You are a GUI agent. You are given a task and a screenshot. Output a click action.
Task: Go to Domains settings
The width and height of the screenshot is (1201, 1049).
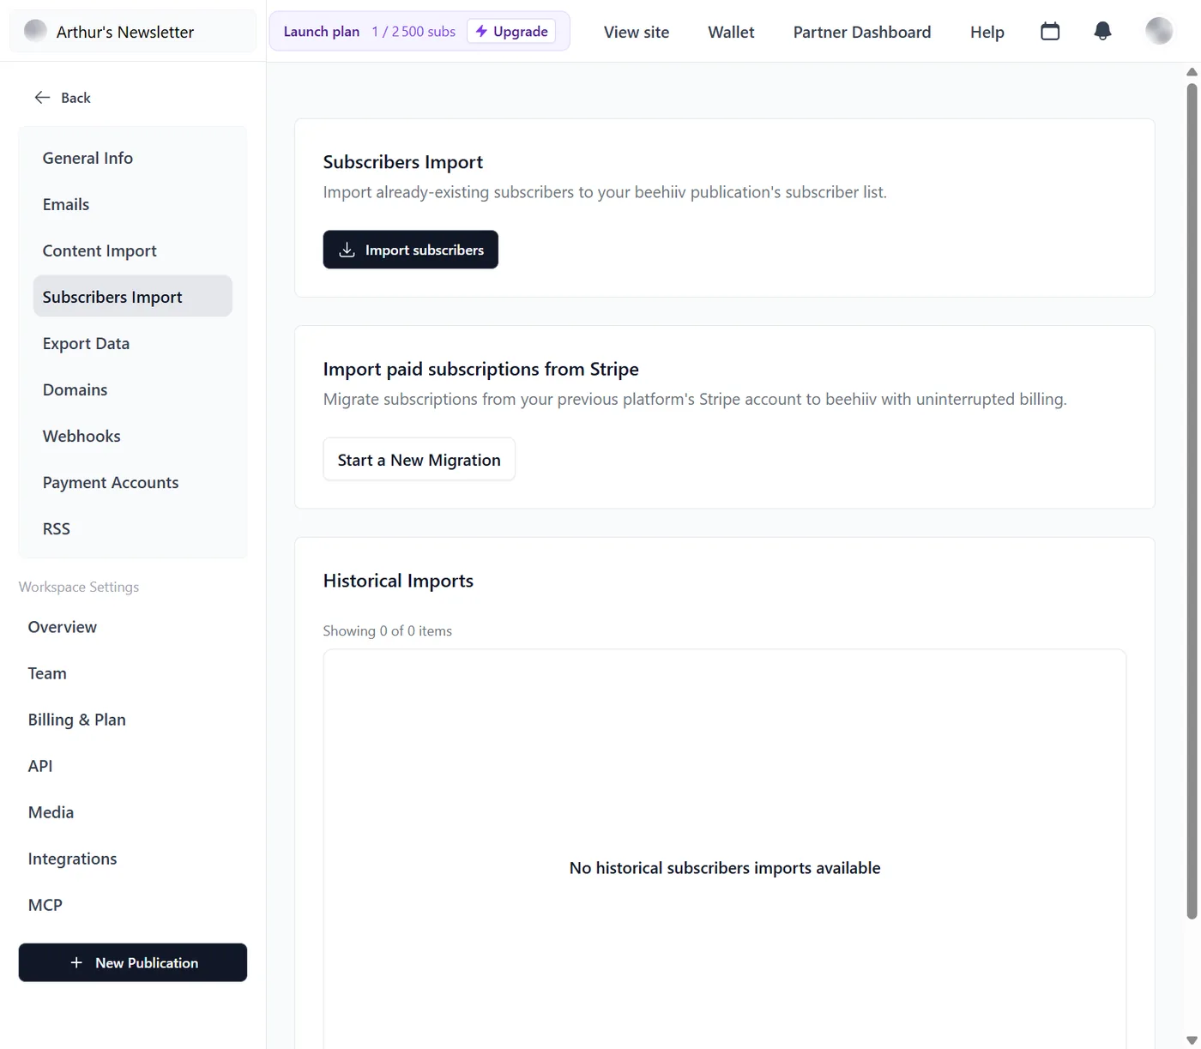[x=132, y=389]
